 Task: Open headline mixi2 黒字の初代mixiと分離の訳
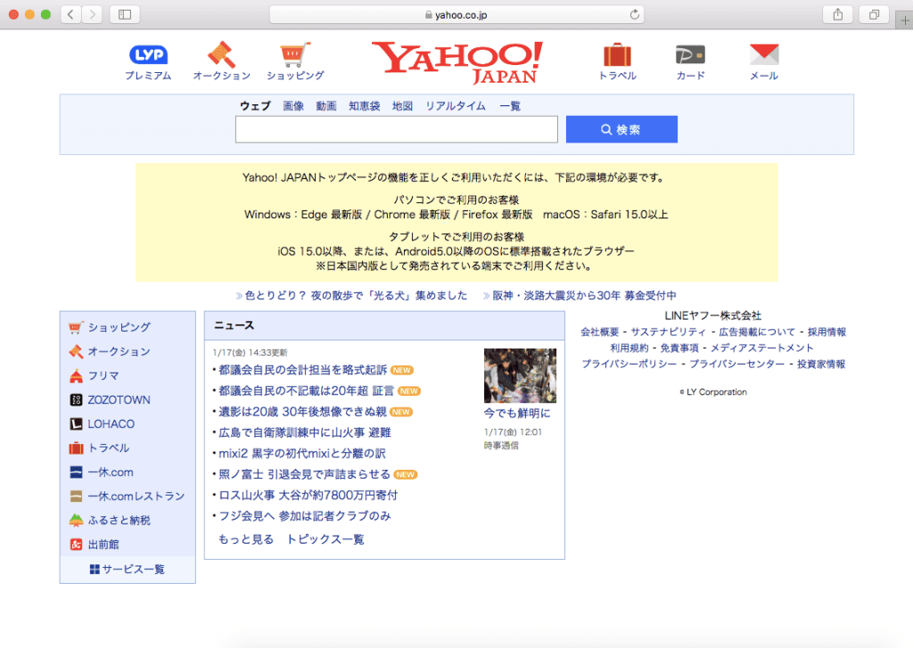click(x=302, y=454)
